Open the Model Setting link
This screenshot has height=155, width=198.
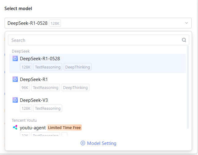tap(102, 143)
